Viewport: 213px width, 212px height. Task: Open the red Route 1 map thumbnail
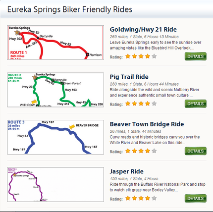tap(55, 43)
